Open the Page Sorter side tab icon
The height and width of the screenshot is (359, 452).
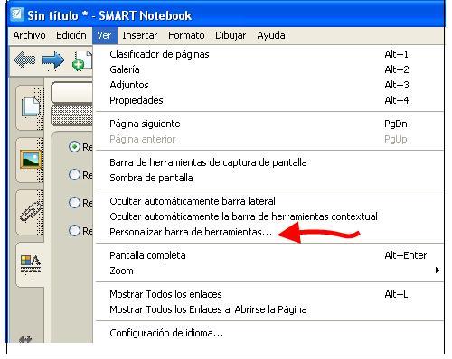point(30,107)
